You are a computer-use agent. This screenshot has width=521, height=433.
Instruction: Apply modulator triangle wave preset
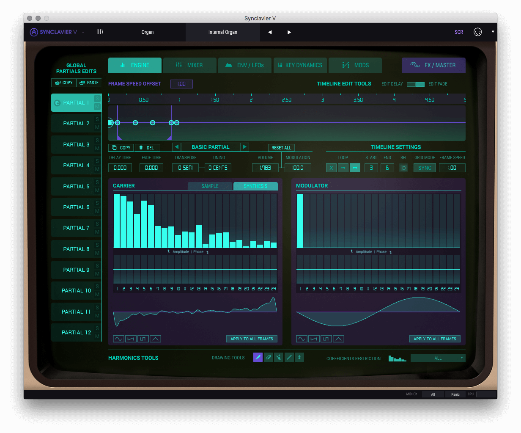coord(338,339)
